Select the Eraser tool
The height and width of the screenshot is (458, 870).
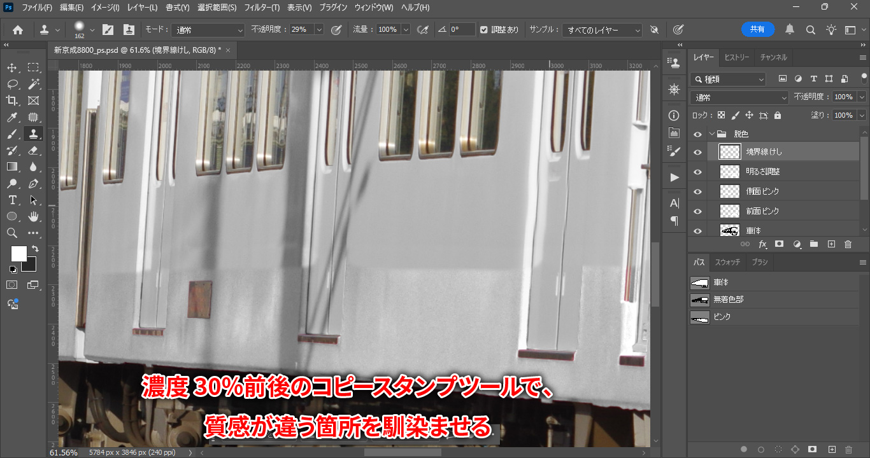click(x=33, y=151)
